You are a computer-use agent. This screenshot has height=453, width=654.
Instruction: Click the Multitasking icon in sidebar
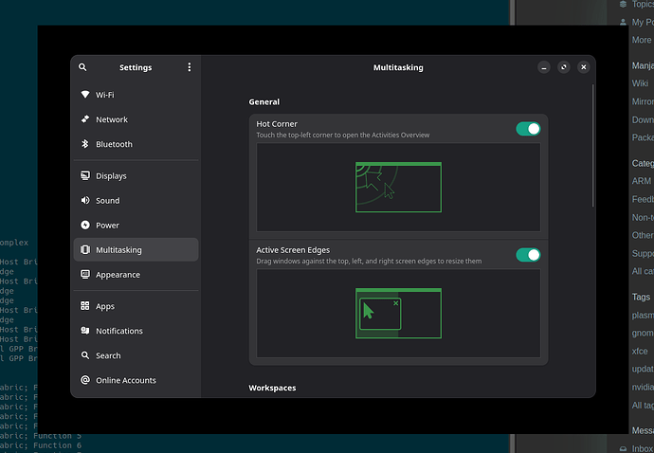coord(85,249)
